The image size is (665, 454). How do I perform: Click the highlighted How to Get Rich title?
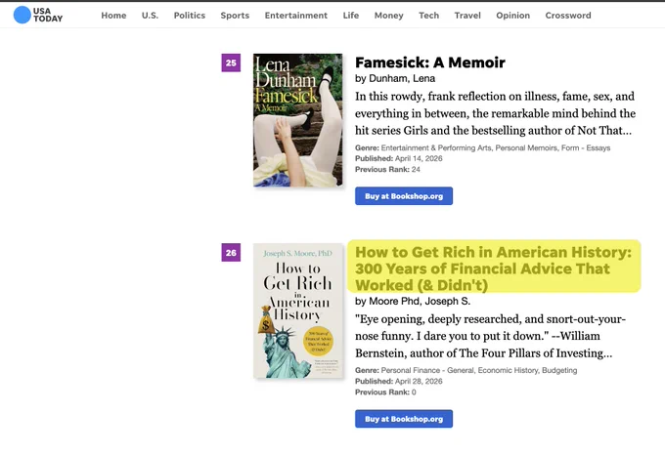click(x=493, y=268)
